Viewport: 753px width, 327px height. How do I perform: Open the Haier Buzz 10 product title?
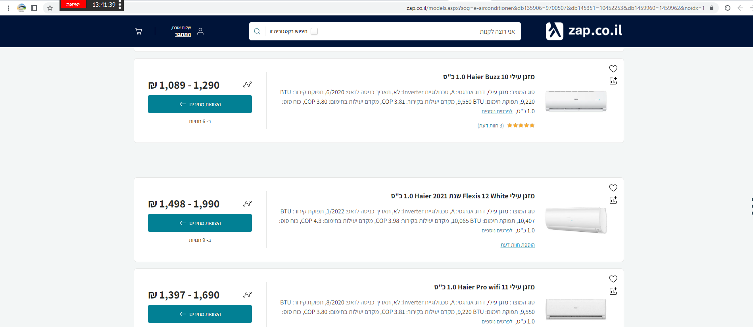(489, 77)
